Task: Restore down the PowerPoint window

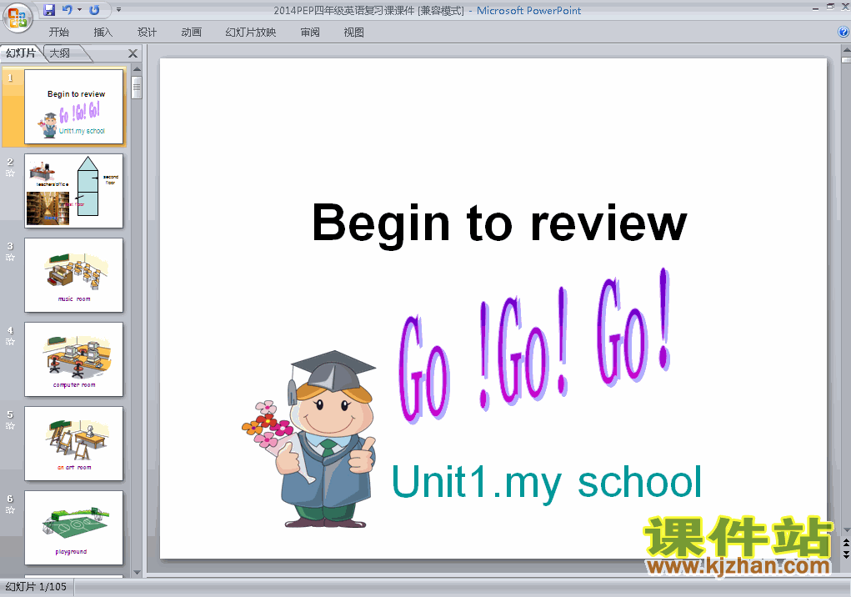Action: 830,7
